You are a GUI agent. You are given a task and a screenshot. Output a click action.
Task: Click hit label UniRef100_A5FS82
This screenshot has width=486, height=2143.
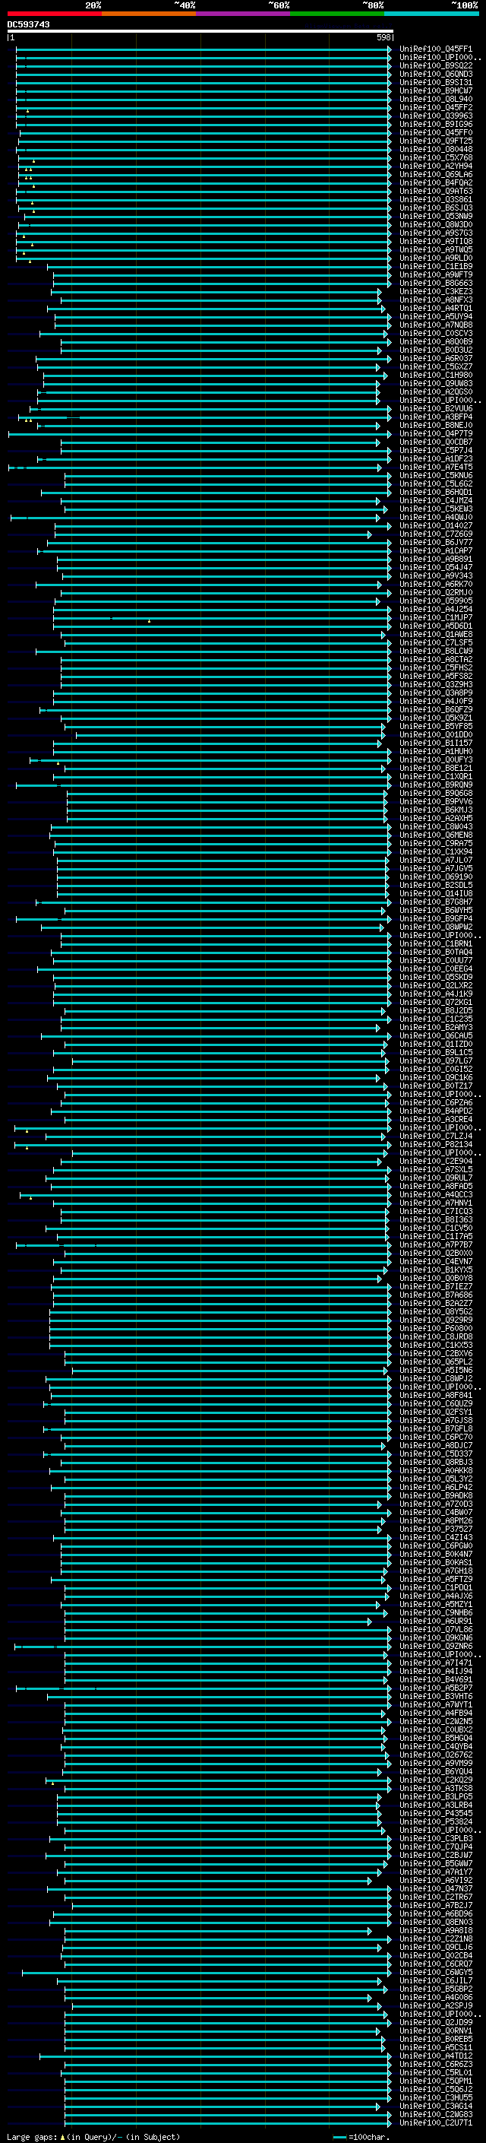(x=435, y=676)
